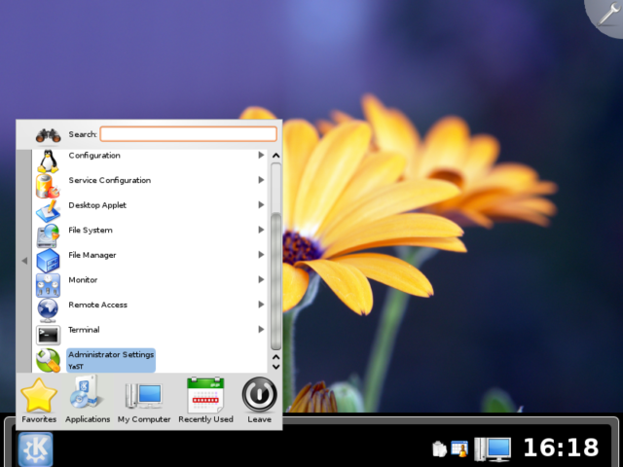Open the Configuration menu entry
This screenshot has width=623, height=467.
click(149, 162)
